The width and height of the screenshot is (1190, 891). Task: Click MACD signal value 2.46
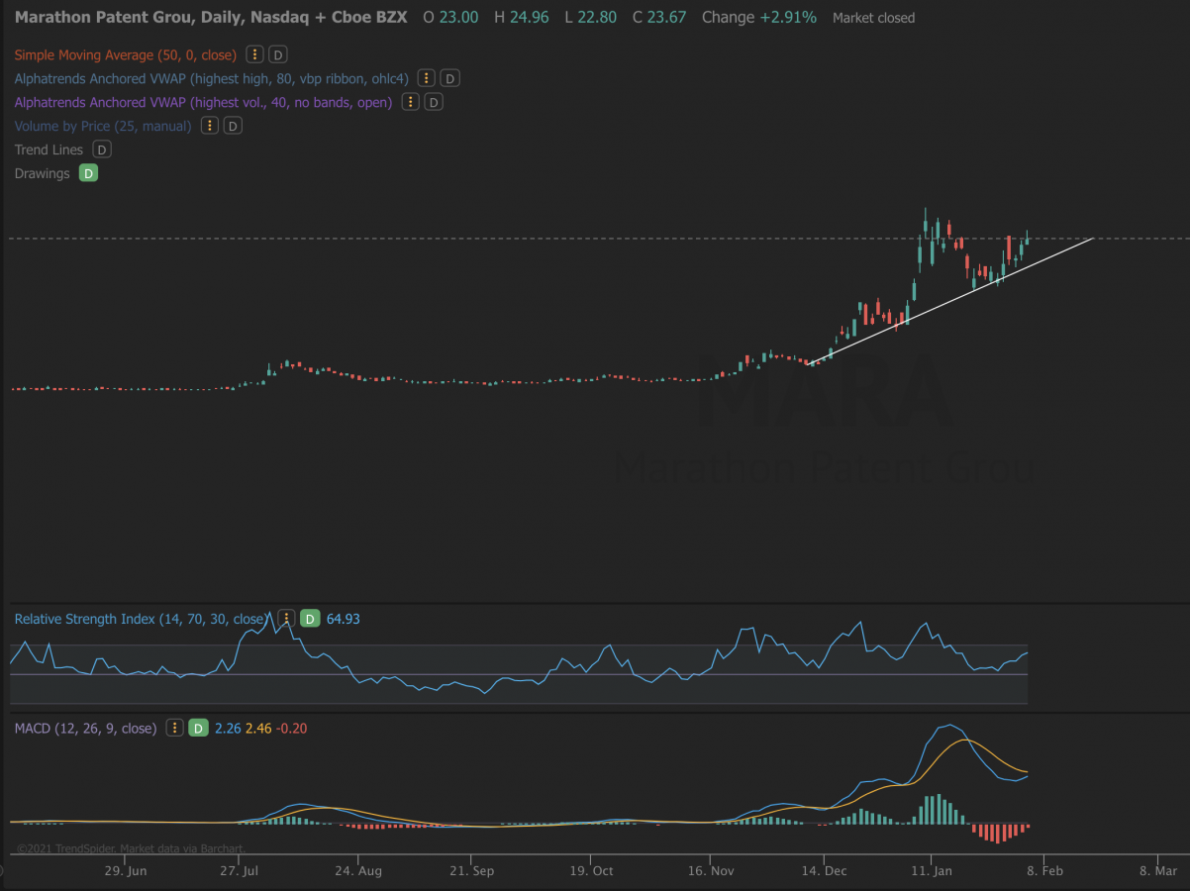(x=257, y=728)
